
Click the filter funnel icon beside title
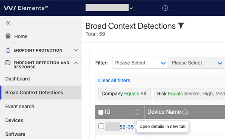click(181, 26)
